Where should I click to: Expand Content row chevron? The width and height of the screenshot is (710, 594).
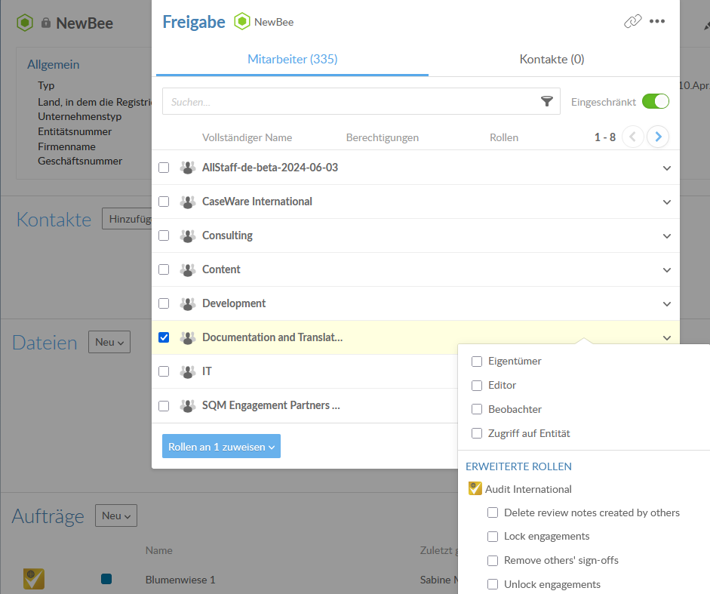click(x=666, y=270)
